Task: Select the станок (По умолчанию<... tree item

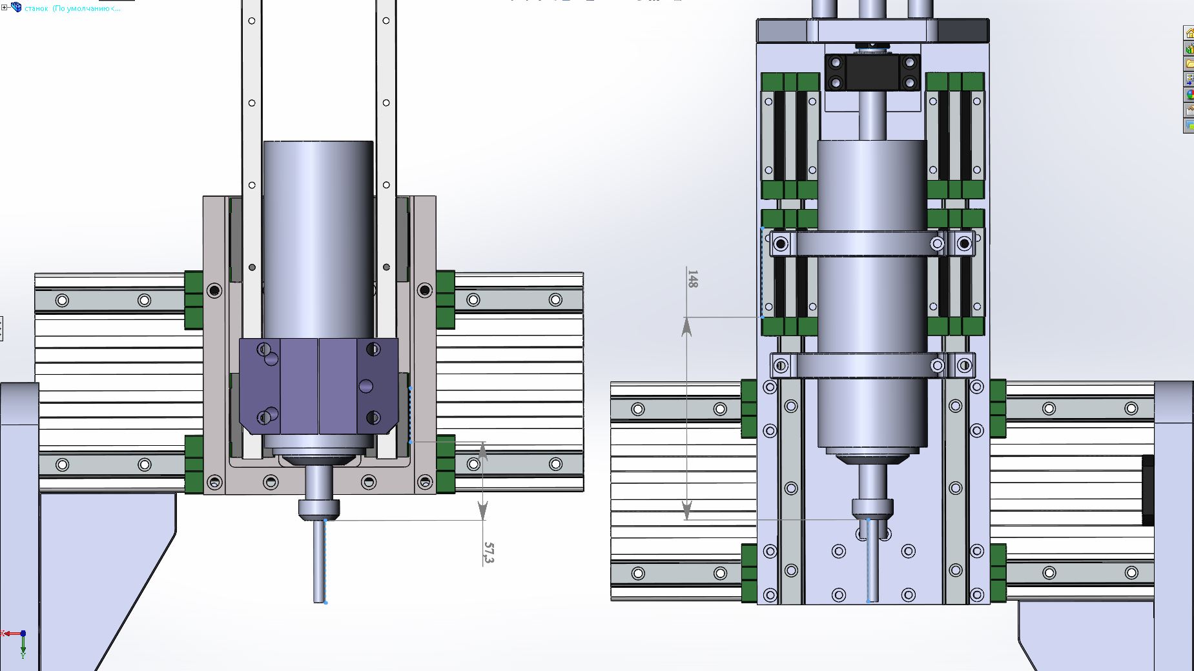Action: (72, 8)
